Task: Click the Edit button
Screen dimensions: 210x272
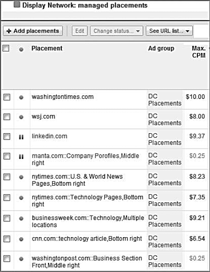Action: [x=80, y=31]
